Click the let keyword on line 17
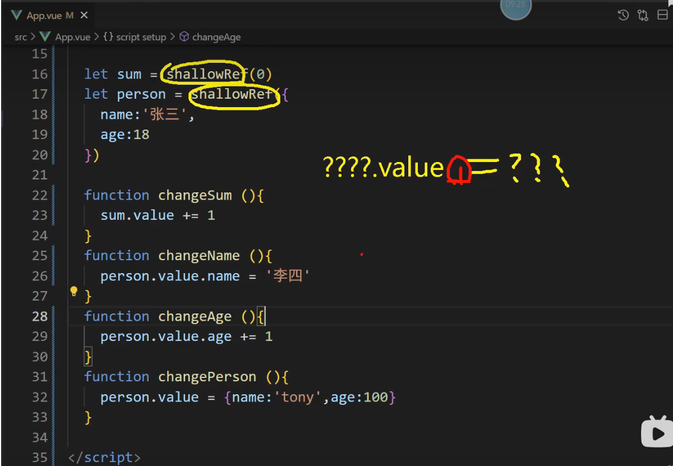Viewport: 673px width, 466px height. coord(96,94)
